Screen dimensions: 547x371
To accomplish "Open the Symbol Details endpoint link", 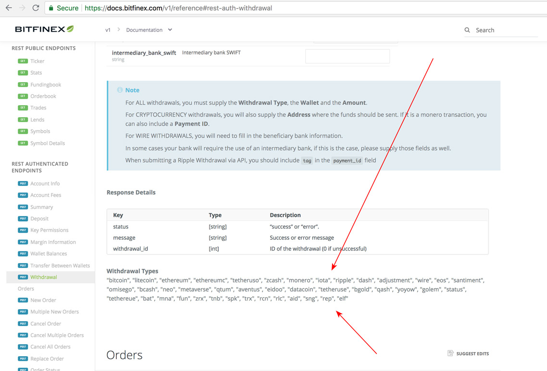I will [48, 143].
